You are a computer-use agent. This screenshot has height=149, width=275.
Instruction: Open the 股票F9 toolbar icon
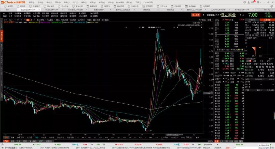(102, 6)
